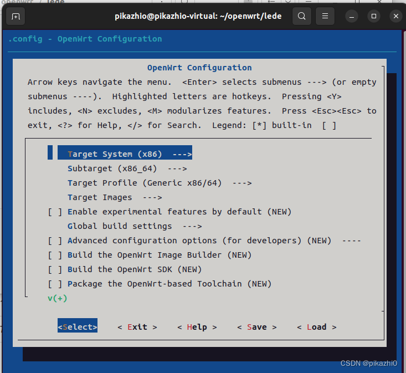Click the Exit button
Image resolution: width=406 pixels, height=373 pixels.
pos(137,327)
